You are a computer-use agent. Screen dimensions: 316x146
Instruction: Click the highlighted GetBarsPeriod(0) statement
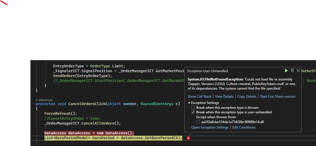click(x=113, y=138)
